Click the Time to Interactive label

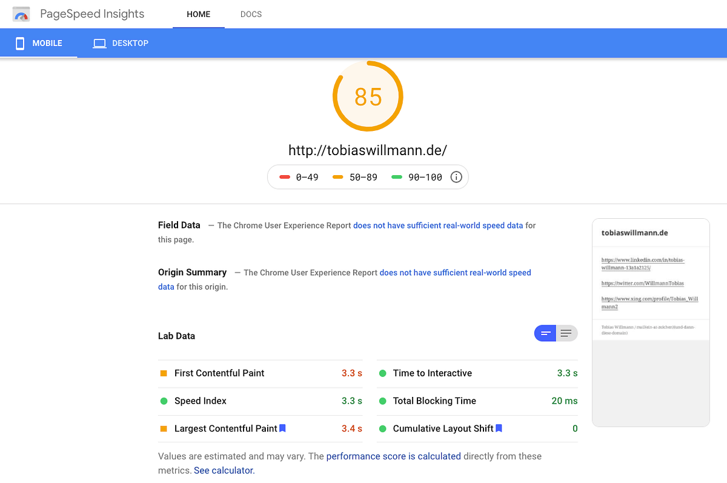(x=433, y=373)
